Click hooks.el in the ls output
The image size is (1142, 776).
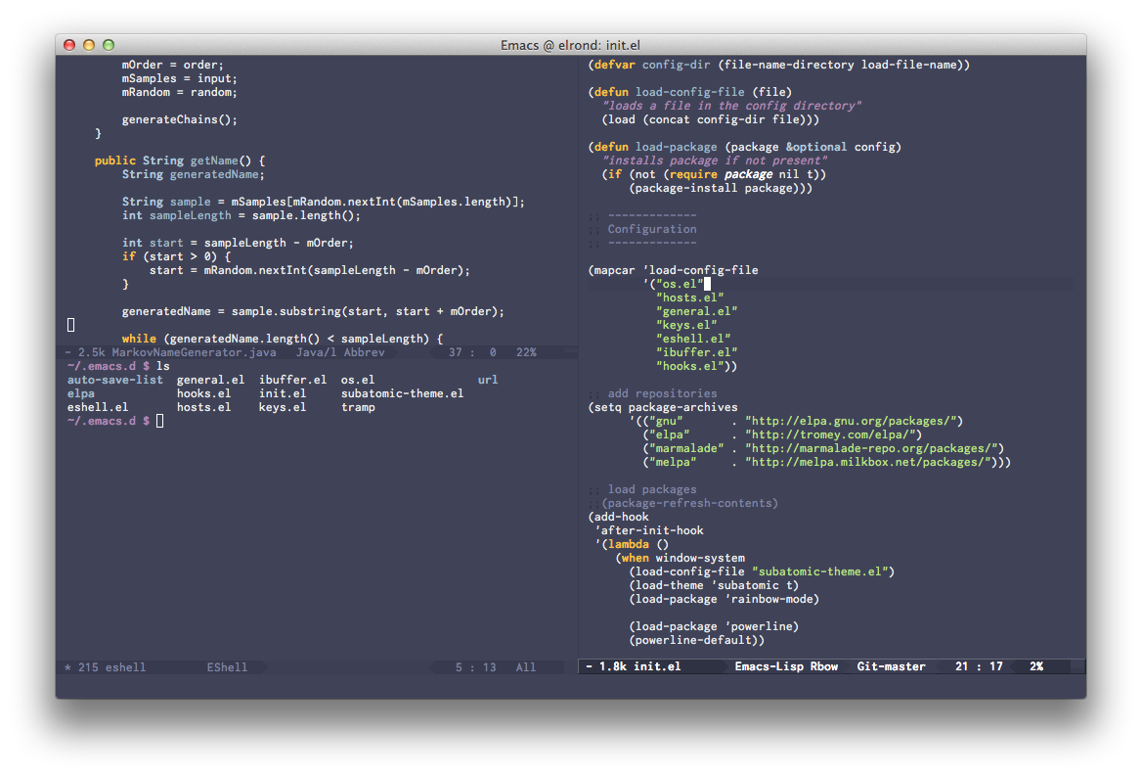(x=203, y=393)
